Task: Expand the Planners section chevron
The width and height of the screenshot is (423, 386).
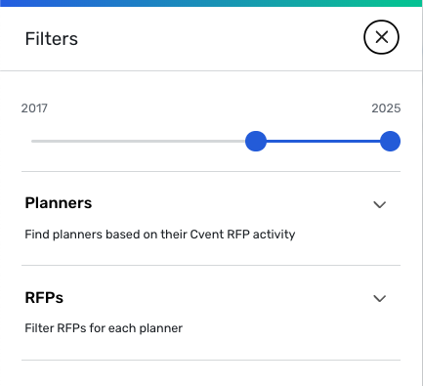Action: (x=379, y=204)
